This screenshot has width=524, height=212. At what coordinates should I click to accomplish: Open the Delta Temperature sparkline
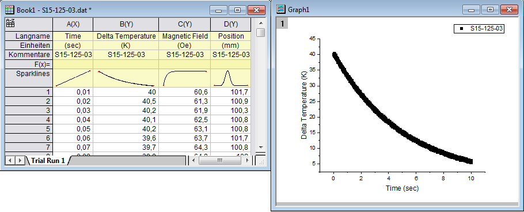126,78
